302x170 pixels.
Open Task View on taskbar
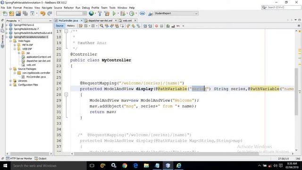pyautogui.click(x=92, y=166)
